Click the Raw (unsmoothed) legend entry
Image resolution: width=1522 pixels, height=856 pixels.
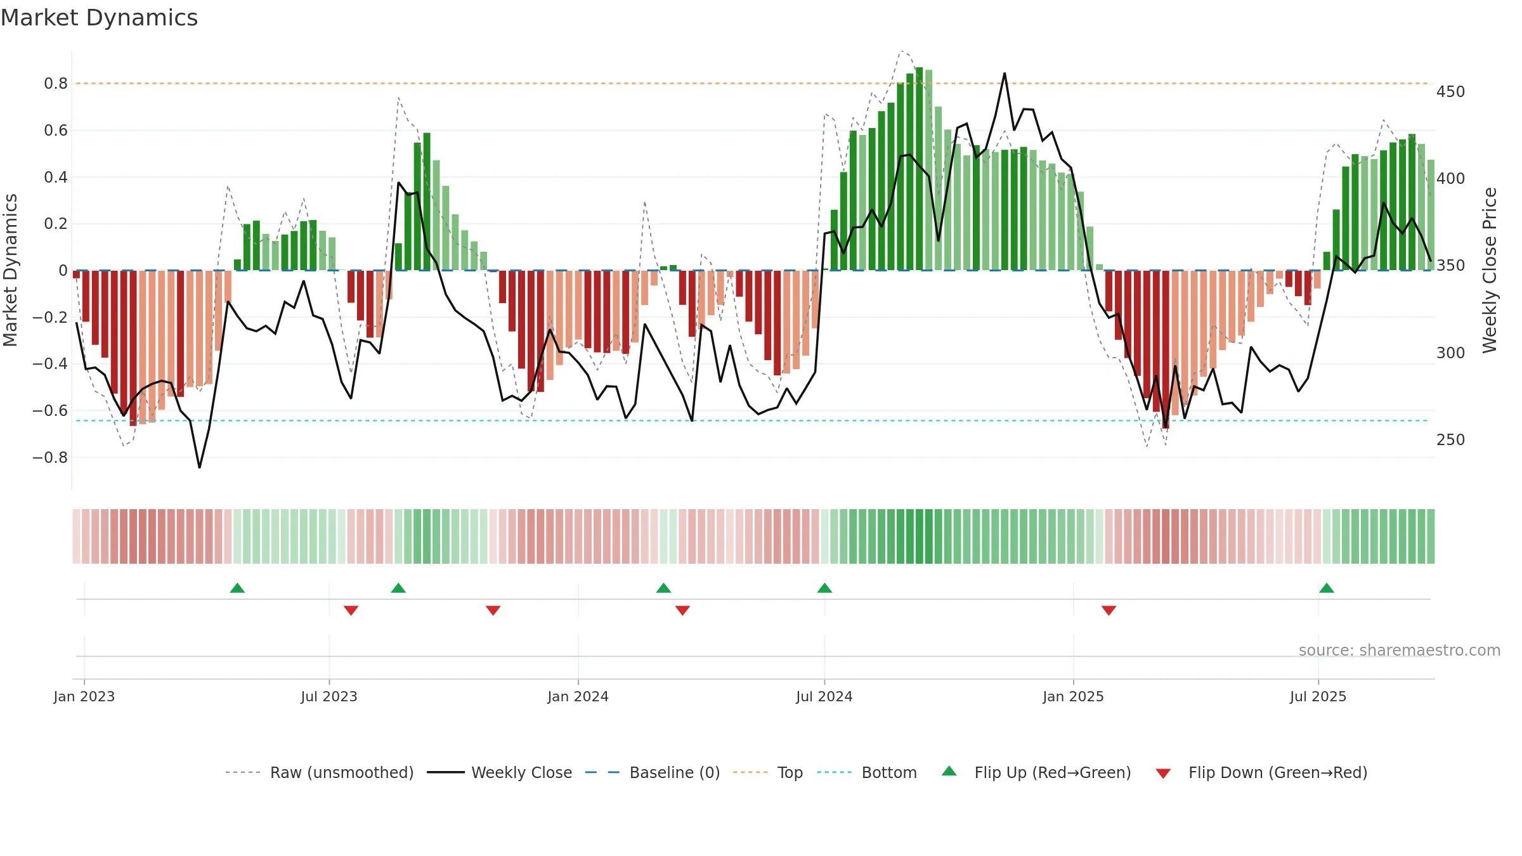pyautogui.click(x=319, y=772)
